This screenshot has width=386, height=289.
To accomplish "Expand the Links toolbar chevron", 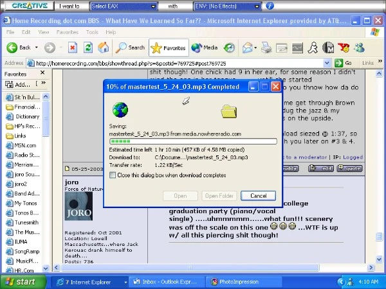I will pyautogui.click(x=380, y=61).
